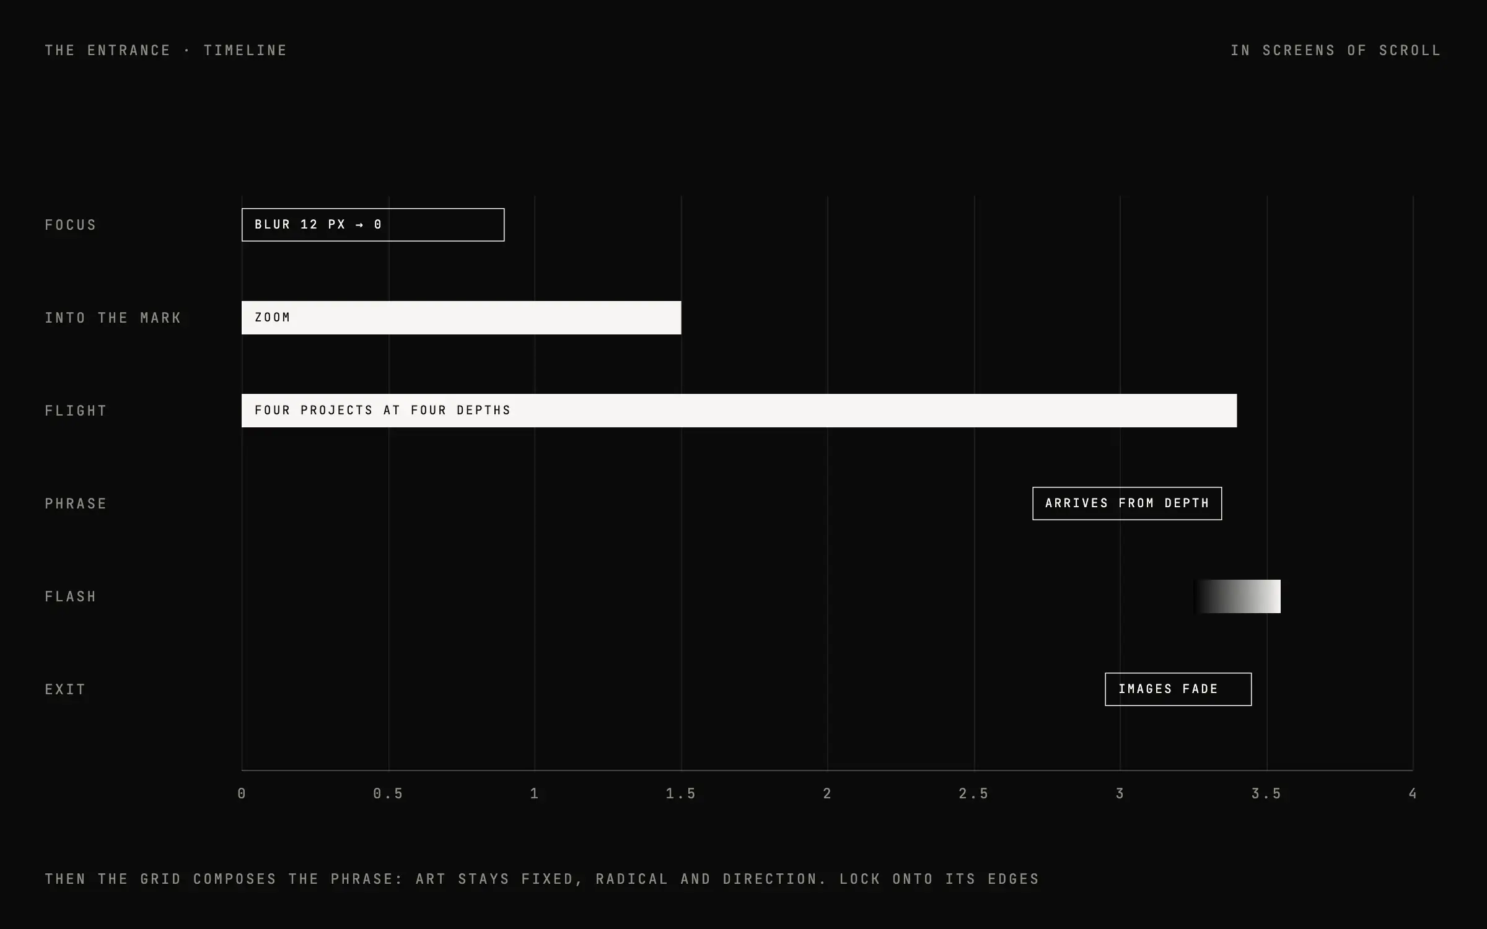
Task: Click the axis tick label 1.5
Action: (681, 793)
